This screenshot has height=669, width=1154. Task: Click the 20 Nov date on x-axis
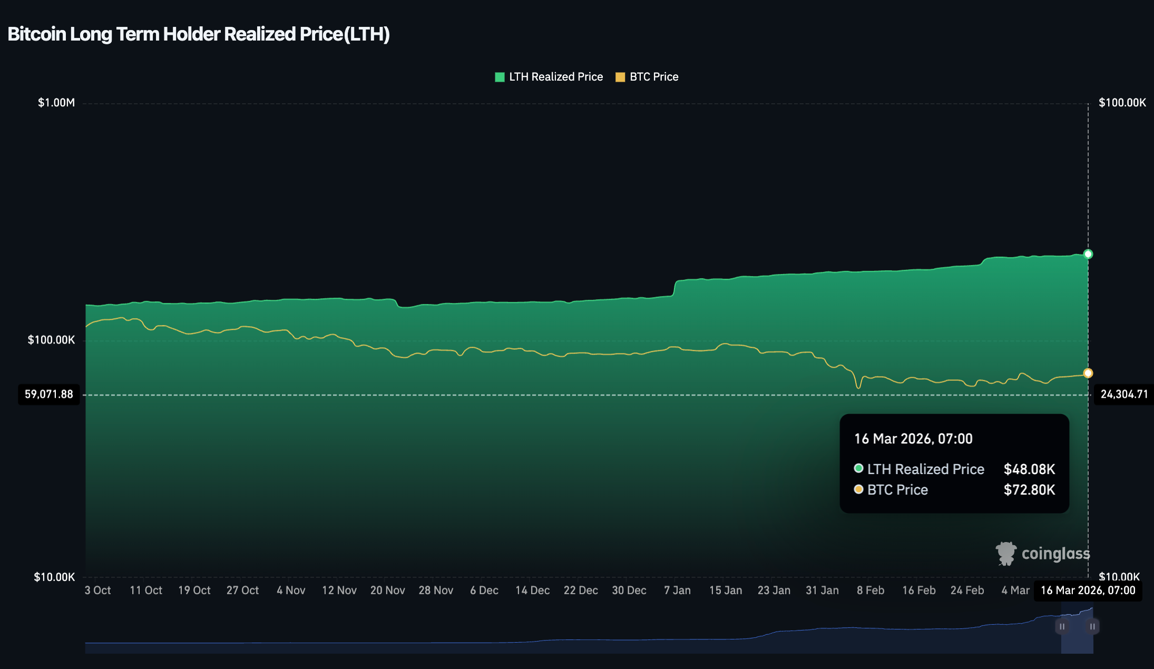coord(387,591)
